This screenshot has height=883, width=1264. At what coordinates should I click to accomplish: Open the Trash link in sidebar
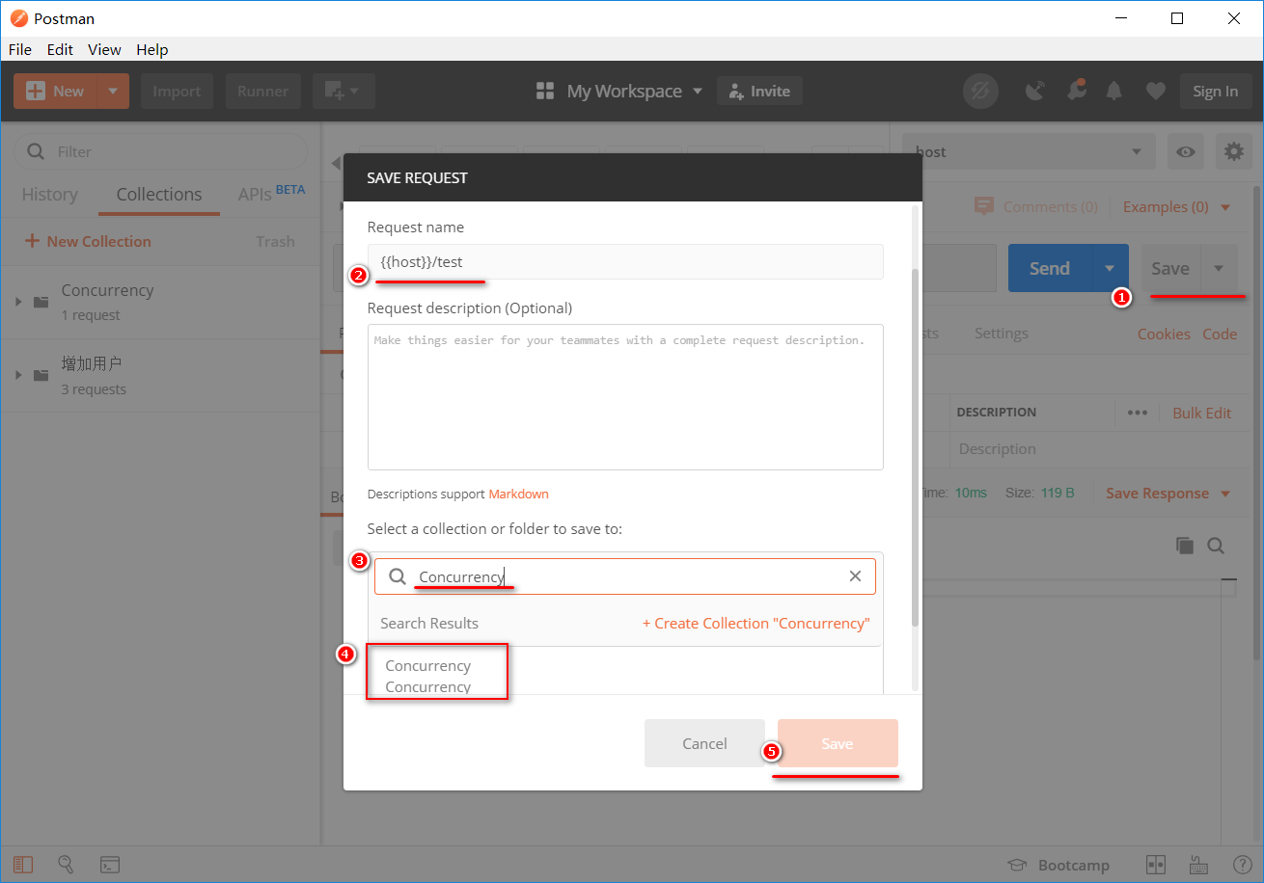(275, 241)
